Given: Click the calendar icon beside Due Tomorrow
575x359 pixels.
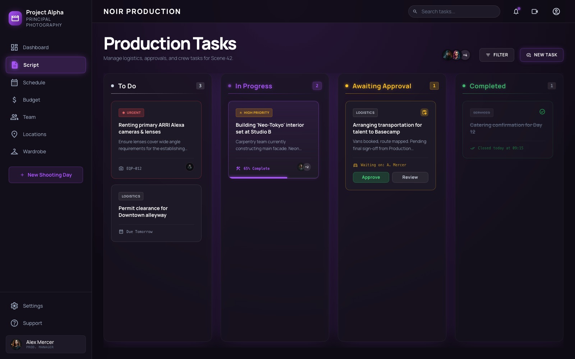Looking at the screenshot, I should click(121, 232).
